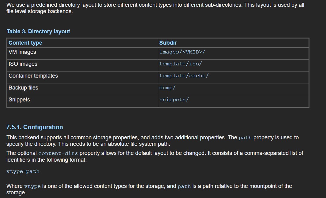Screen dimensions: 326x198
Task: Select the "Container templates" table cell
Action: tap(33, 76)
